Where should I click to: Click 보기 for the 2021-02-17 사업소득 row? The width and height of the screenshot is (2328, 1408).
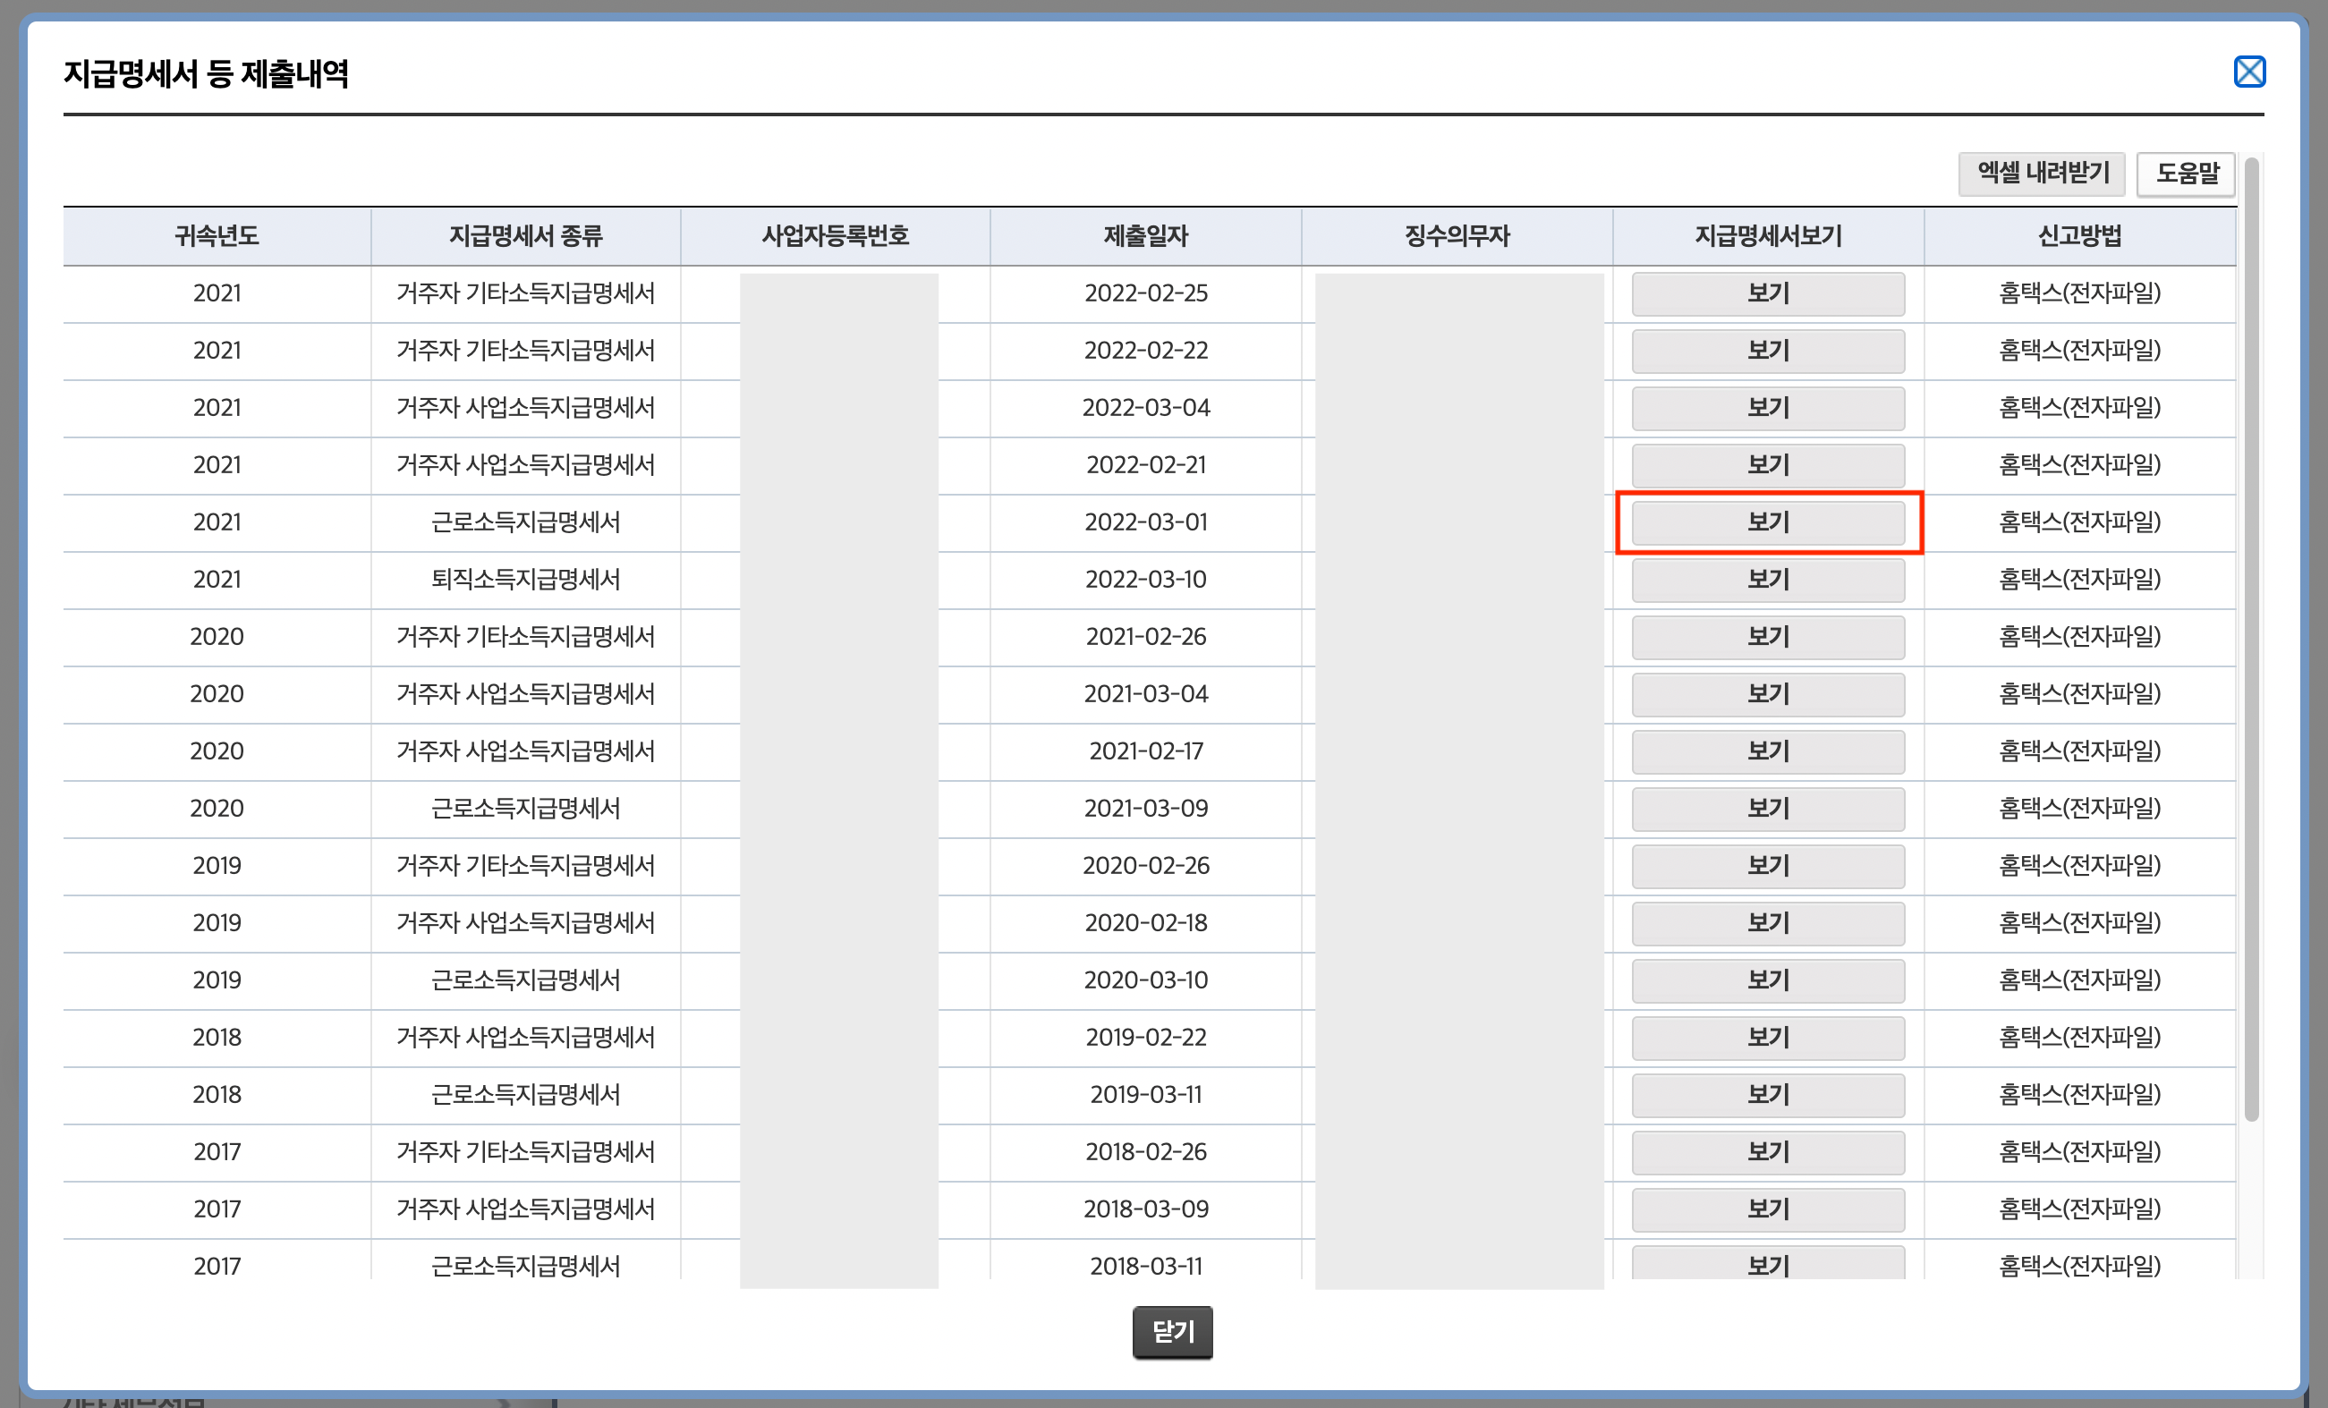(1767, 751)
